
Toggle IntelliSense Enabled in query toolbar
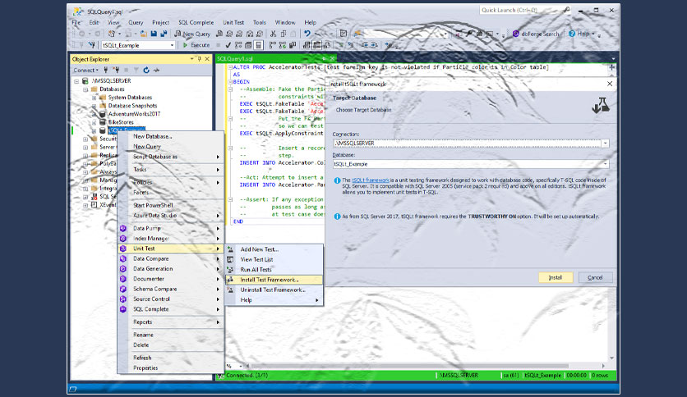[x=259, y=44]
